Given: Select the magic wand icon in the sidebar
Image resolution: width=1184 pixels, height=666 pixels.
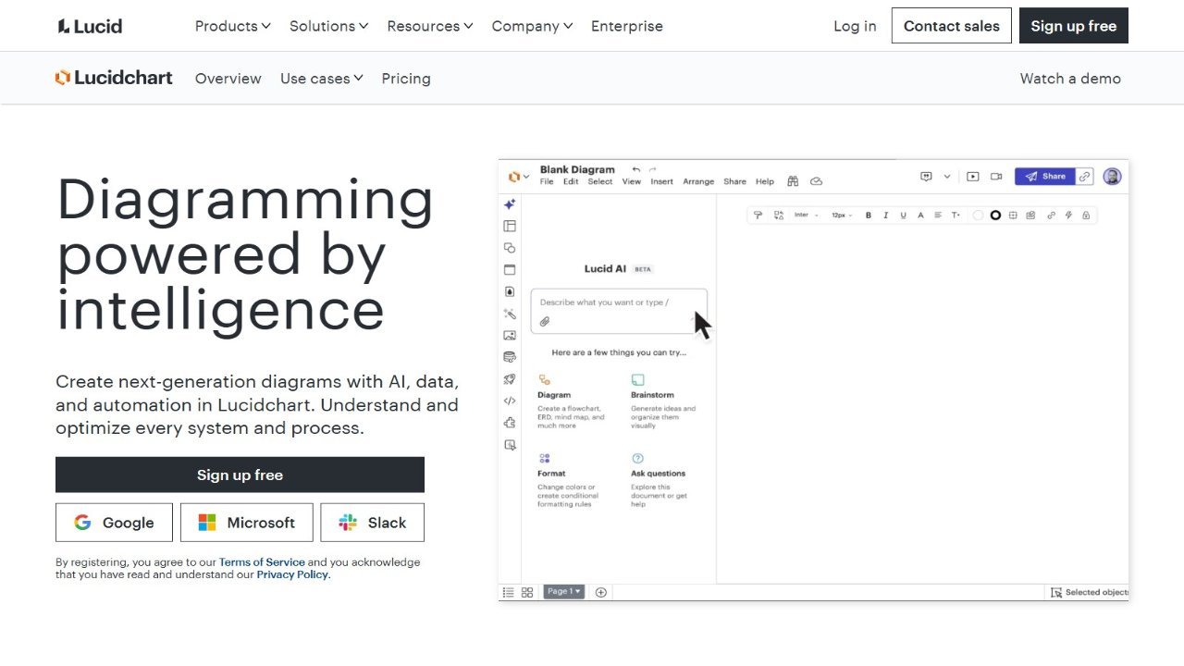Looking at the screenshot, I should point(510,314).
